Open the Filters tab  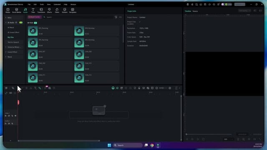[x=57, y=10]
